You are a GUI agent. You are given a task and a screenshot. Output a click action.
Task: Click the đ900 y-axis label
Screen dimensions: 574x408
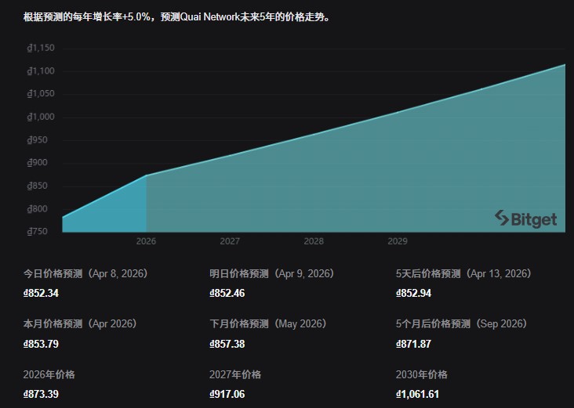pyautogui.click(x=38, y=163)
